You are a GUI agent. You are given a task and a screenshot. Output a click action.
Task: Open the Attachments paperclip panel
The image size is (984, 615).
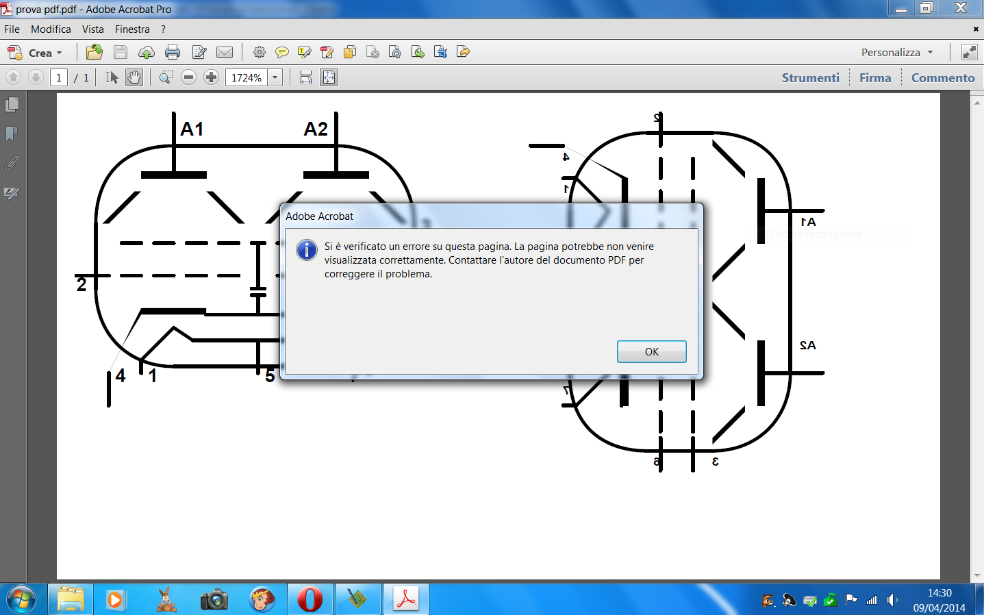(x=12, y=164)
